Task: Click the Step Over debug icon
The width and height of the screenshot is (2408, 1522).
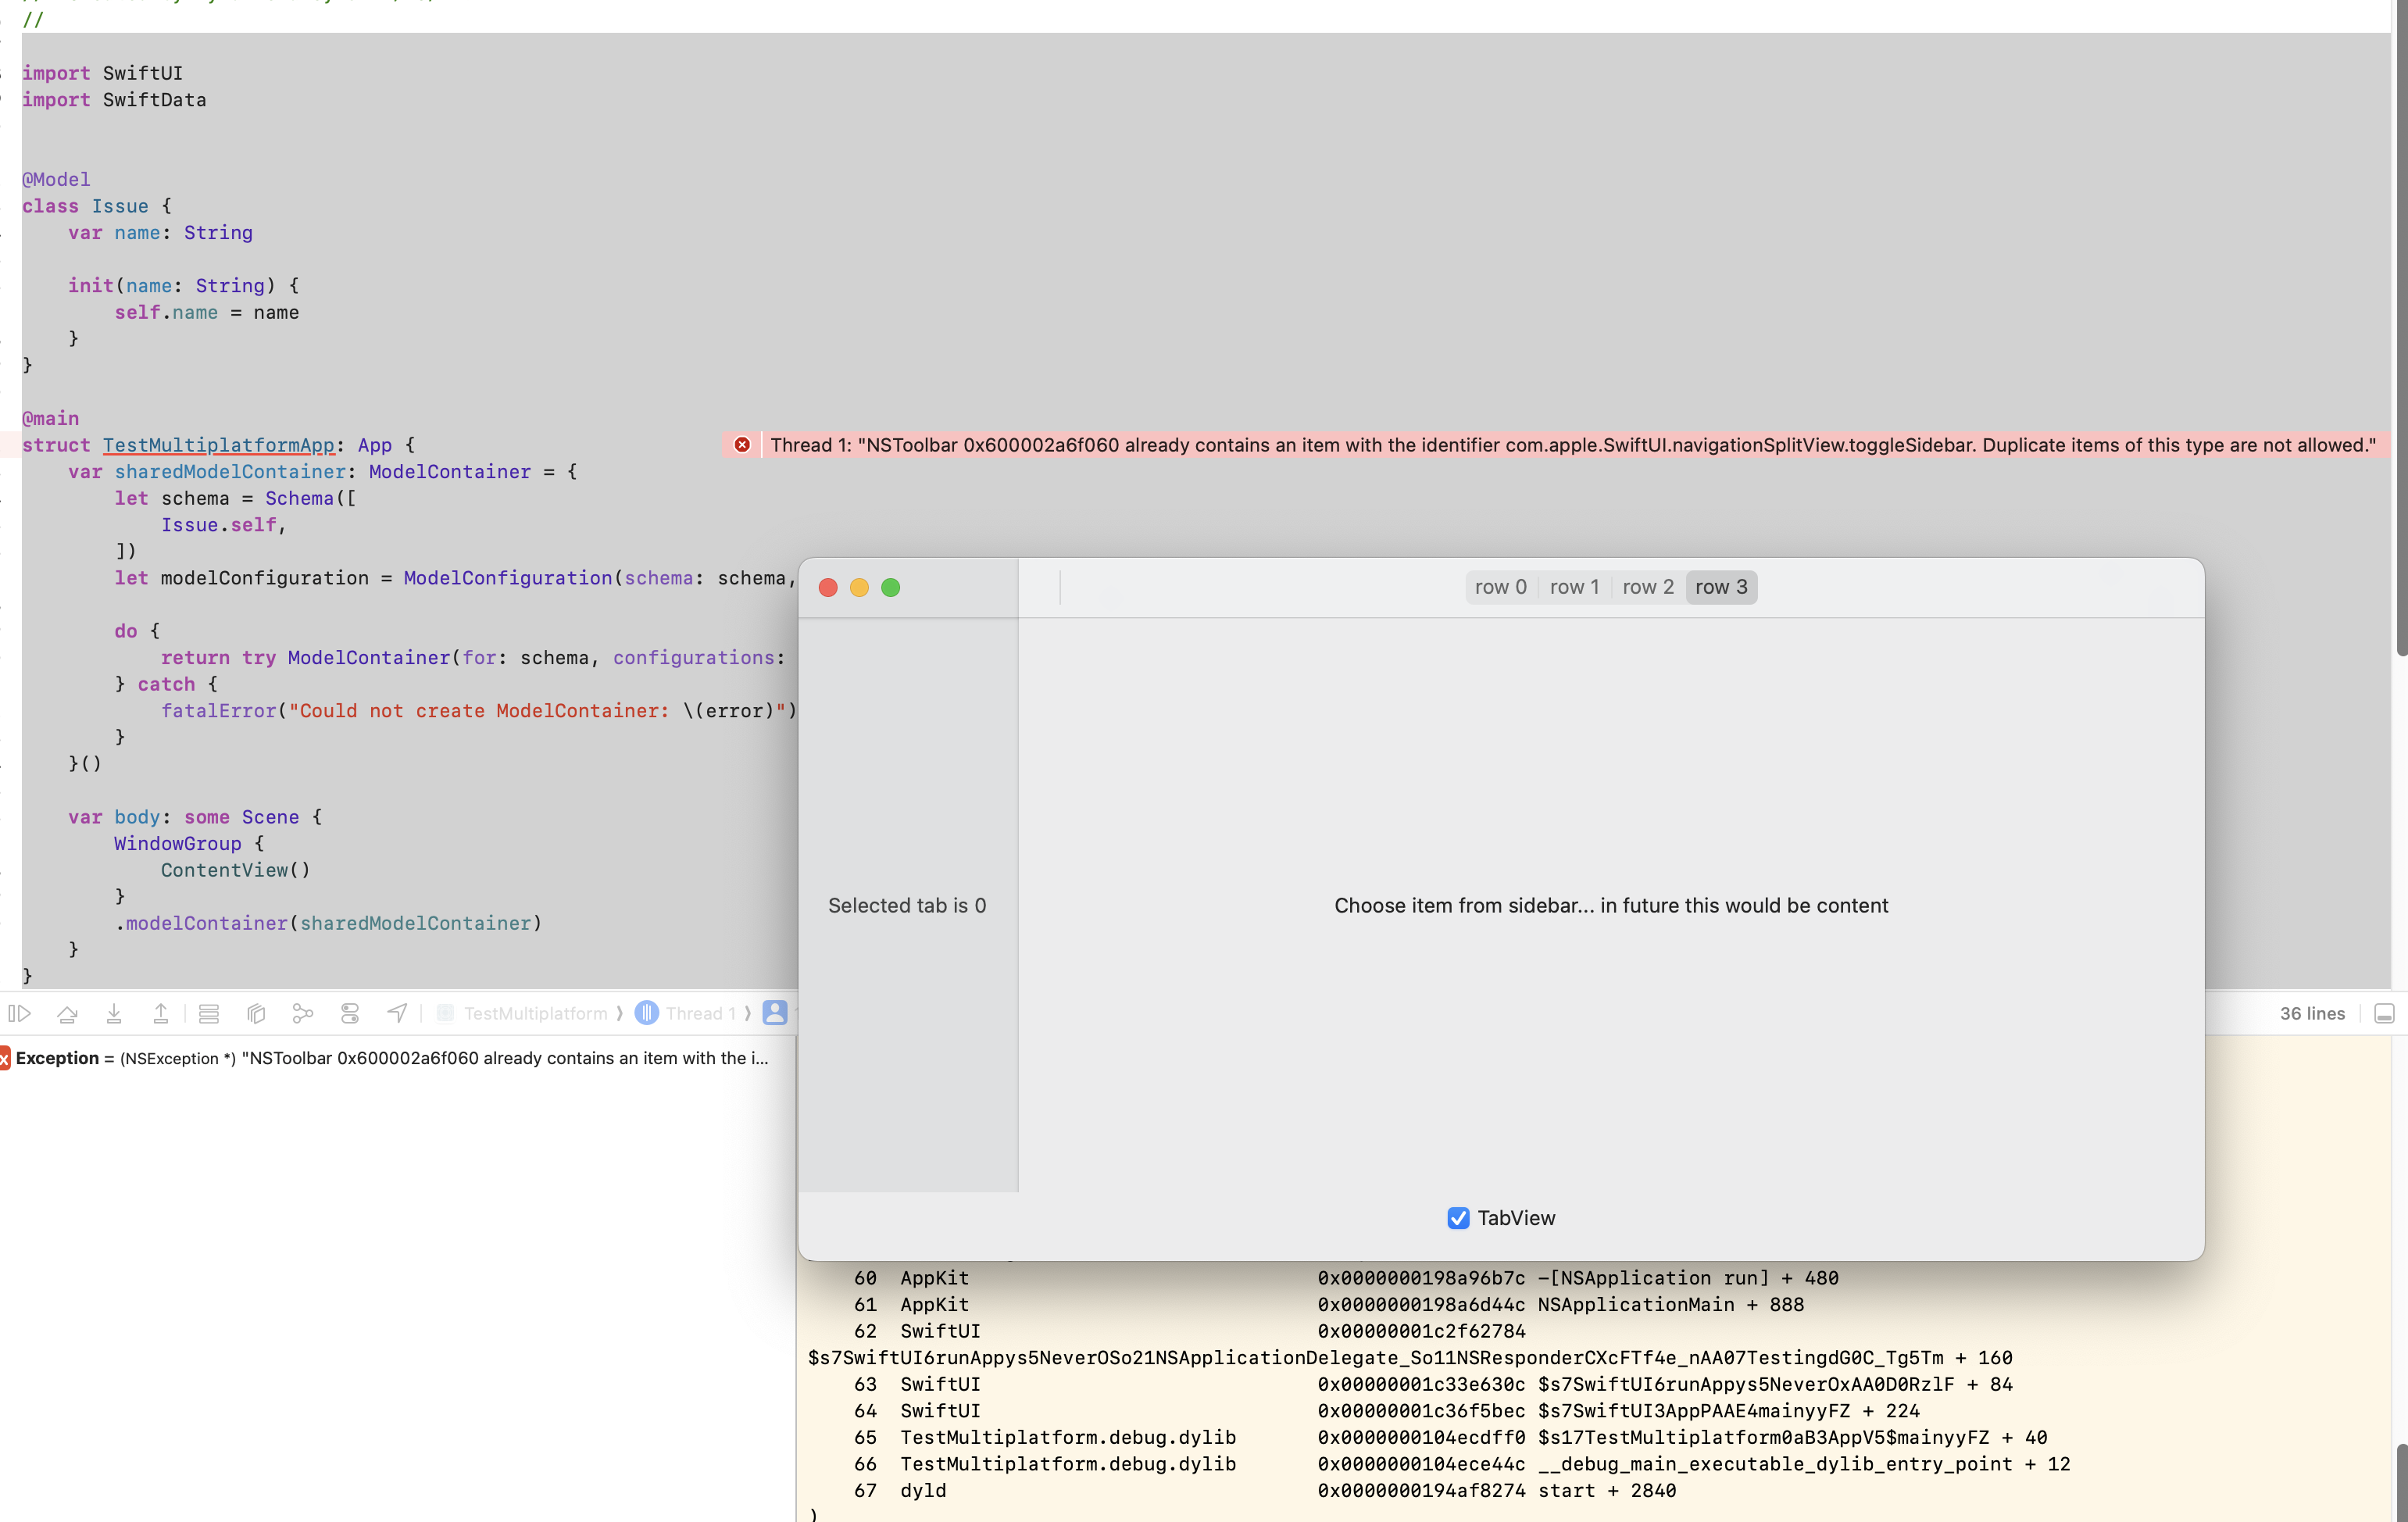Action: 67,1013
